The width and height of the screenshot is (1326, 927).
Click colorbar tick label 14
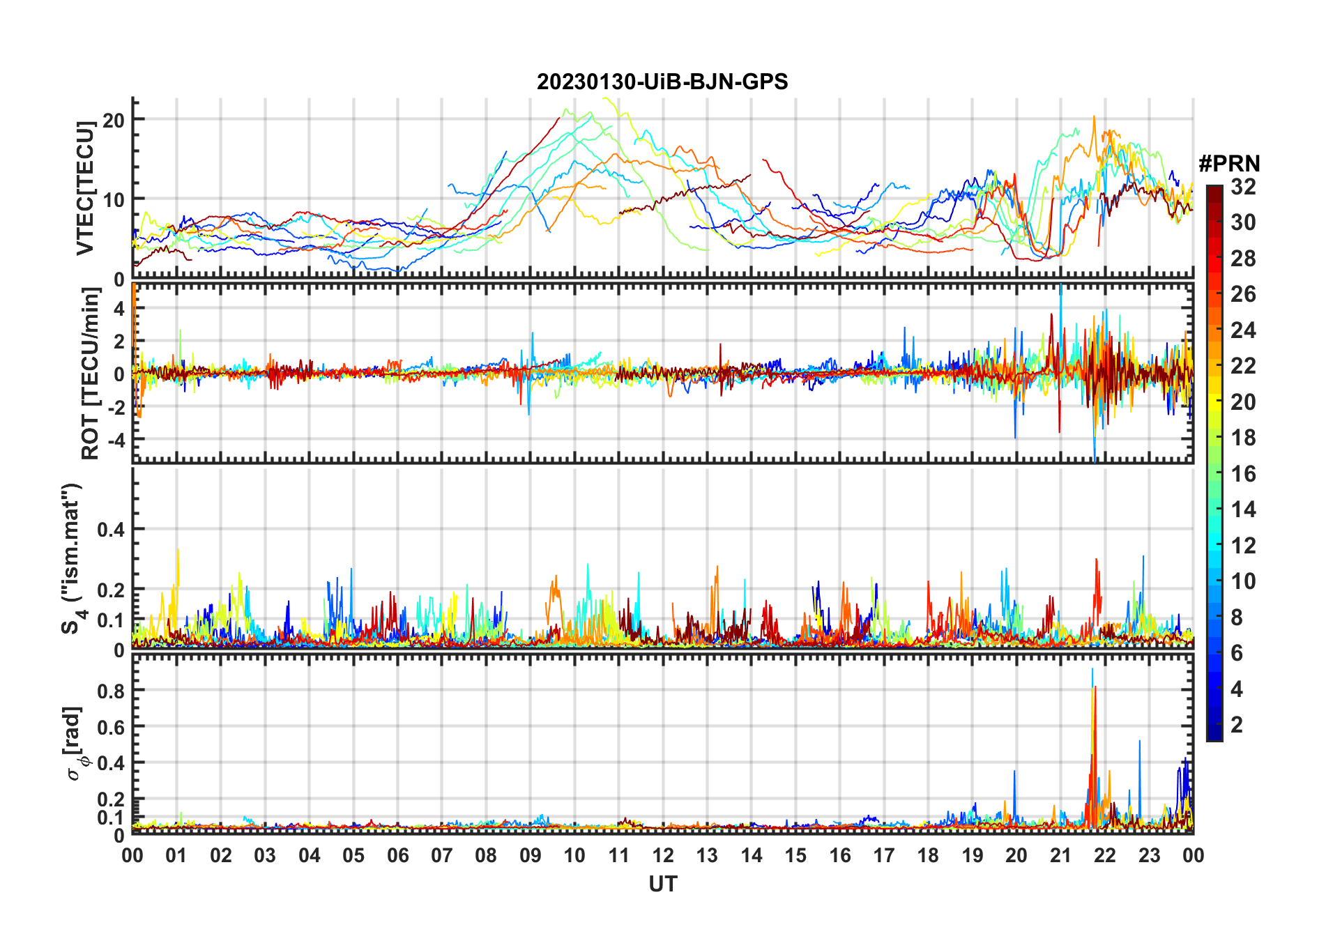coord(1243,510)
